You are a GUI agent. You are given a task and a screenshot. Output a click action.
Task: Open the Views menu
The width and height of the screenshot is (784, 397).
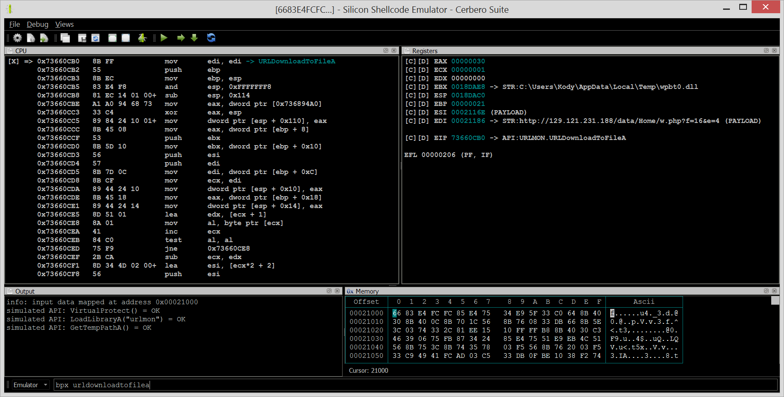pos(64,24)
